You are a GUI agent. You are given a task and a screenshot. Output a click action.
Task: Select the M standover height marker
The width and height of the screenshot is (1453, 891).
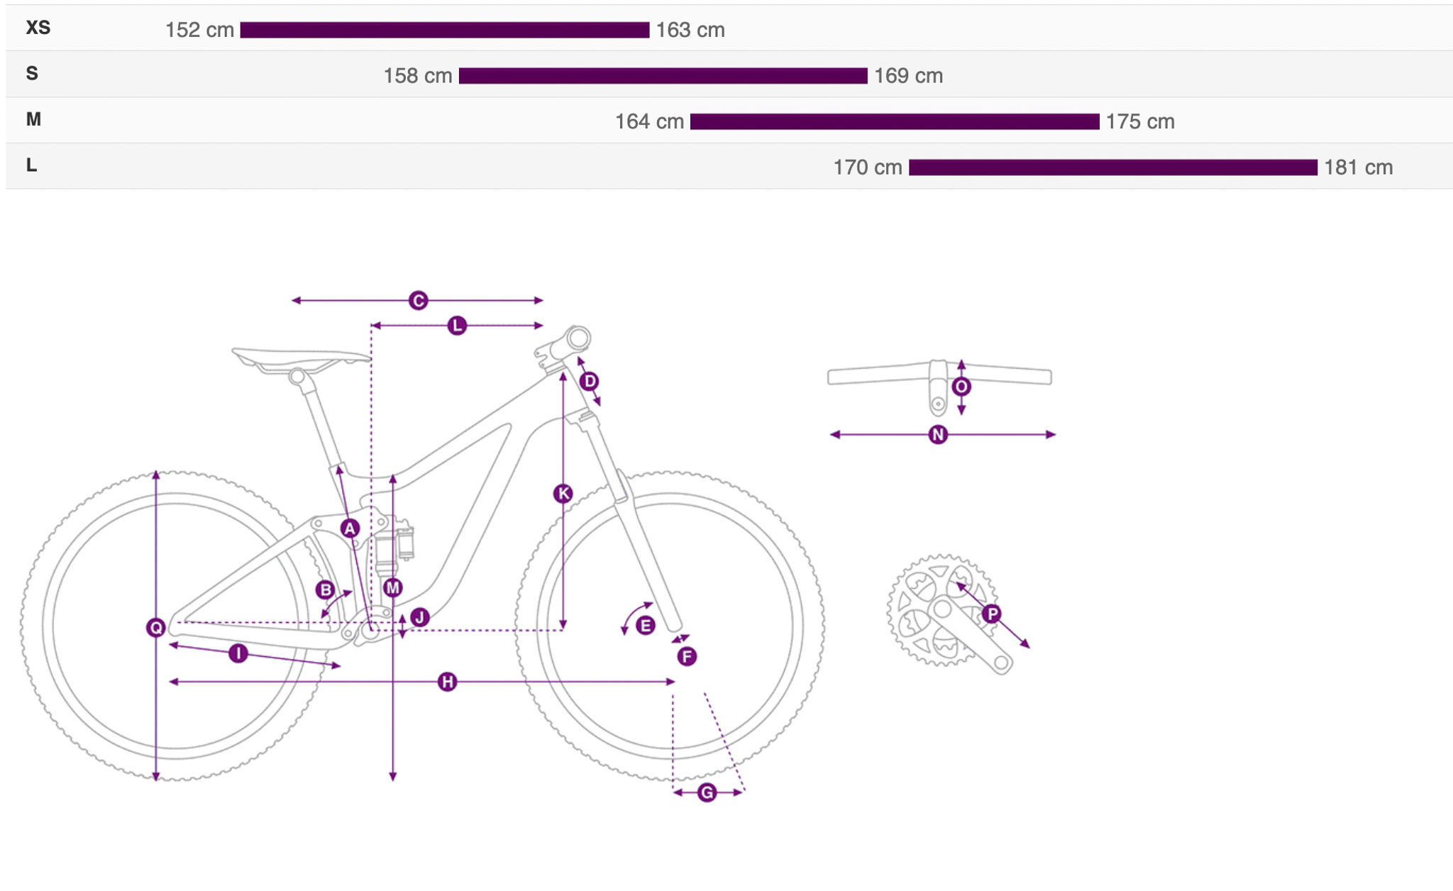393,587
